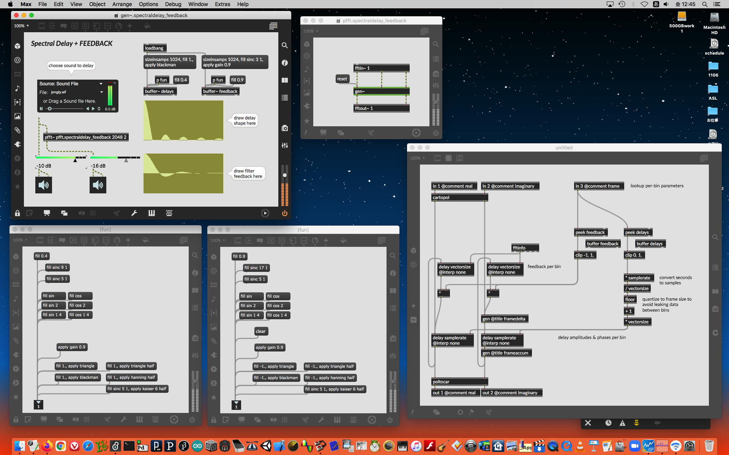Click the draw delay shape graph
Viewport: 729px width, 455px height.
183,120
